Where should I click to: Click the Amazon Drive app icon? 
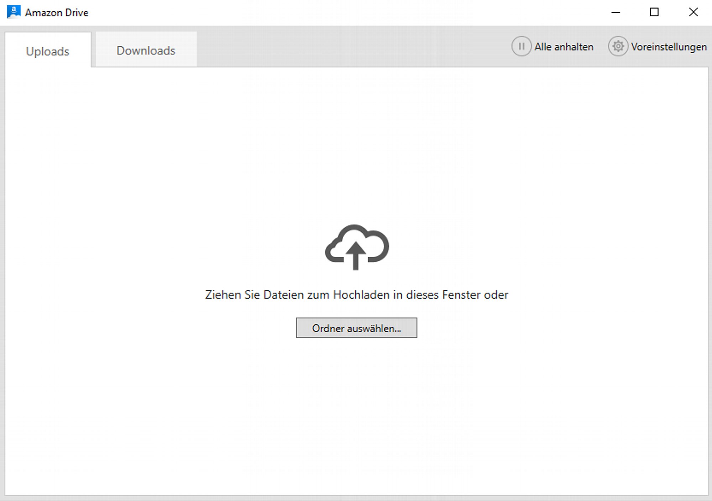[14, 12]
